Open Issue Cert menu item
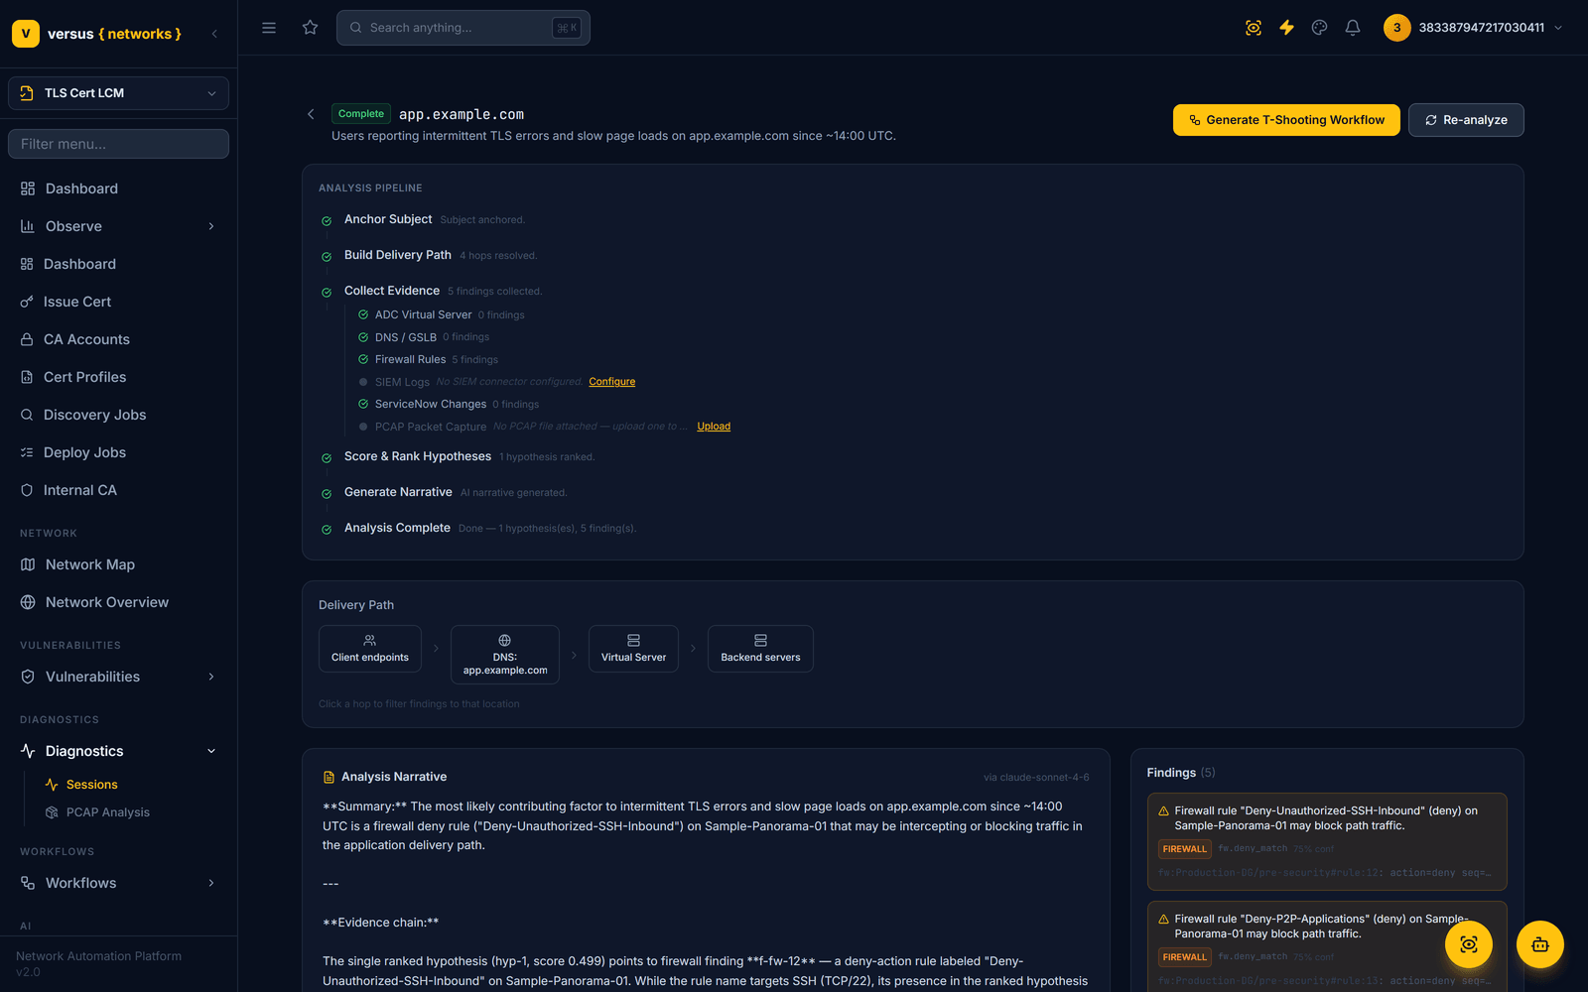The height and width of the screenshot is (992, 1588). point(118,302)
